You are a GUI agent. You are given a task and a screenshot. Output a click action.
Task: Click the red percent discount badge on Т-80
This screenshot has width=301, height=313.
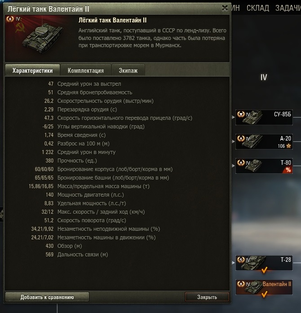point(288,170)
